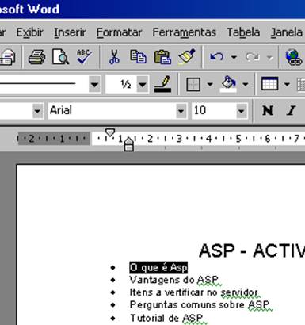Copy the selection with the Copy icon
Screen dimensions: 305x325
point(138,57)
